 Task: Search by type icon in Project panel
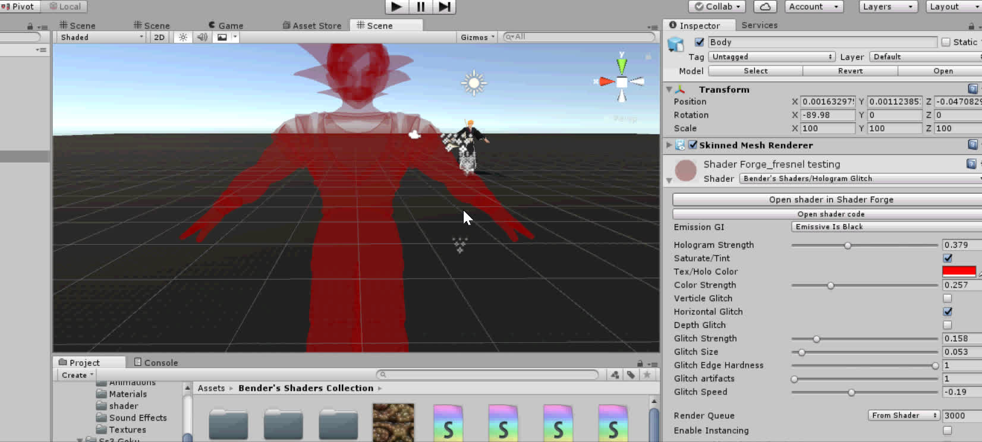615,374
